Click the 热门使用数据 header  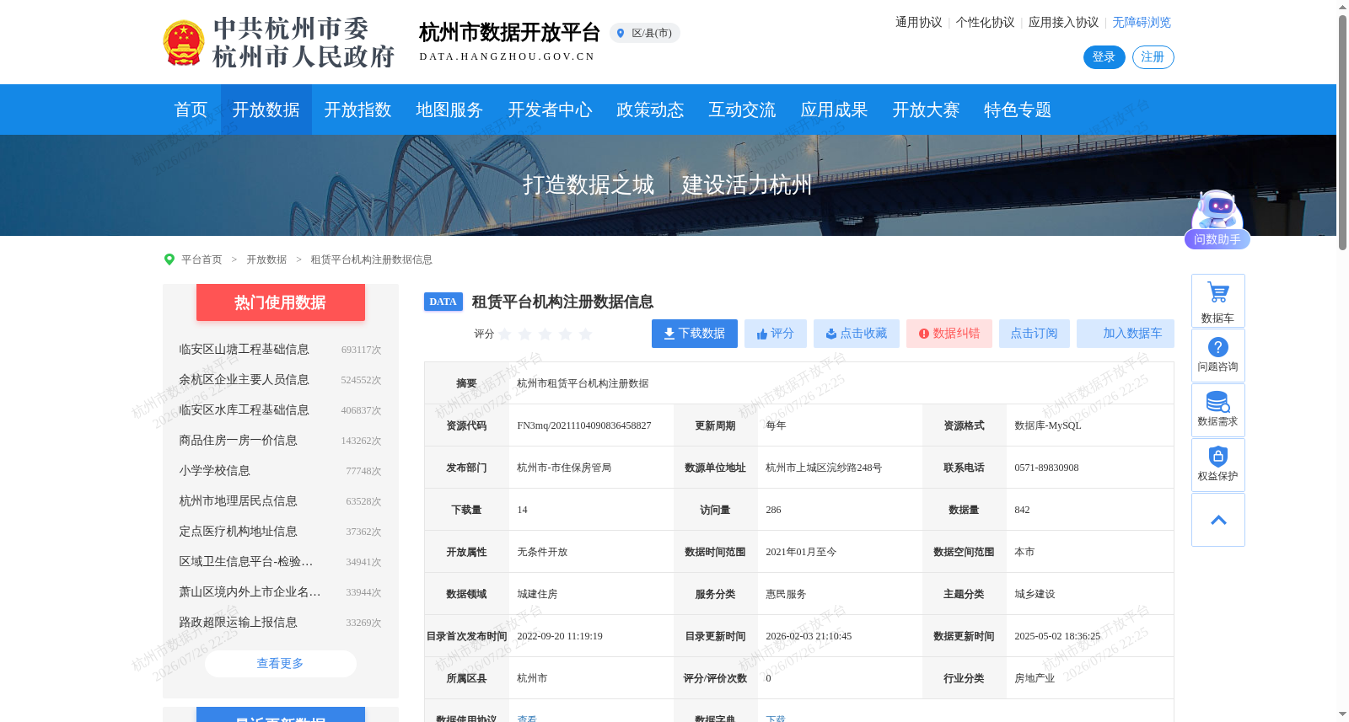[281, 302]
